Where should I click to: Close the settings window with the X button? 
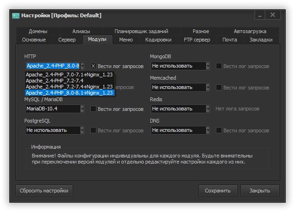pyautogui.click(x=273, y=15)
